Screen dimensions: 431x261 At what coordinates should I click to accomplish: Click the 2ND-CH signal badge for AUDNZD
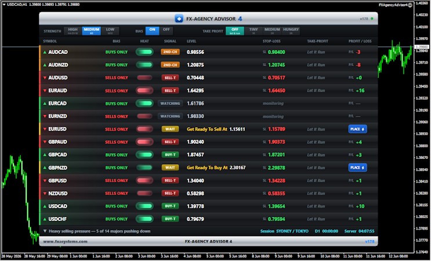(170, 65)
